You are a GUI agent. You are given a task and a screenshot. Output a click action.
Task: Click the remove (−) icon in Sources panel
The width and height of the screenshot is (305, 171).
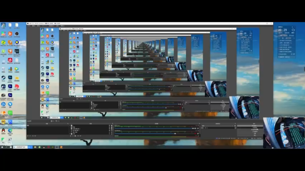(73, 136)
